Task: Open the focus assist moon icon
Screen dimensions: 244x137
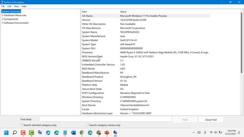Action: [x=239, y=132]
